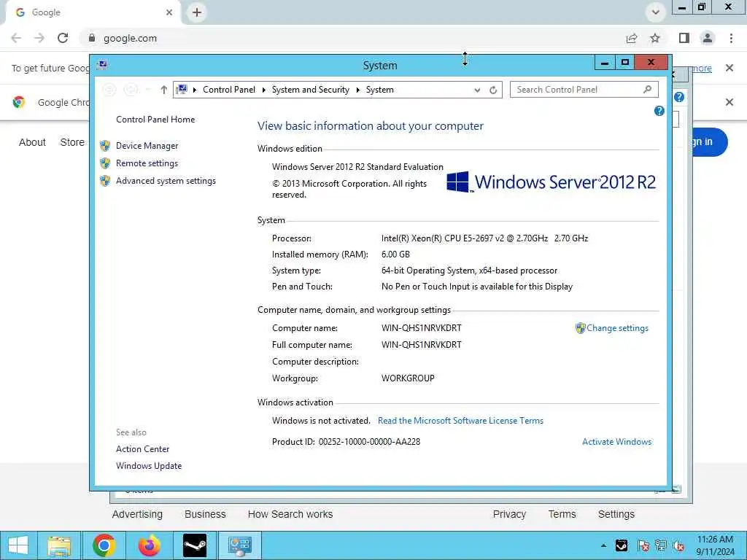
Task: Click the blue help question mark icon in System window
Action: pos(659,111)
